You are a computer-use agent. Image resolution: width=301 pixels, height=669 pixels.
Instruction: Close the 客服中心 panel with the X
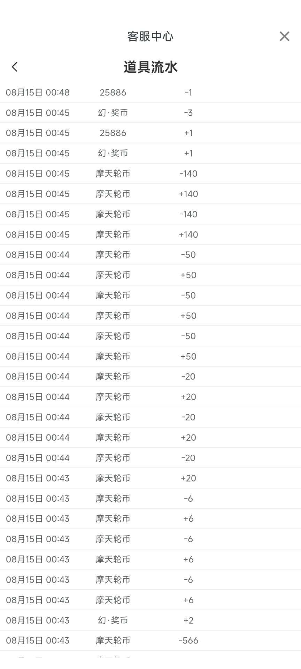(284, 36)
